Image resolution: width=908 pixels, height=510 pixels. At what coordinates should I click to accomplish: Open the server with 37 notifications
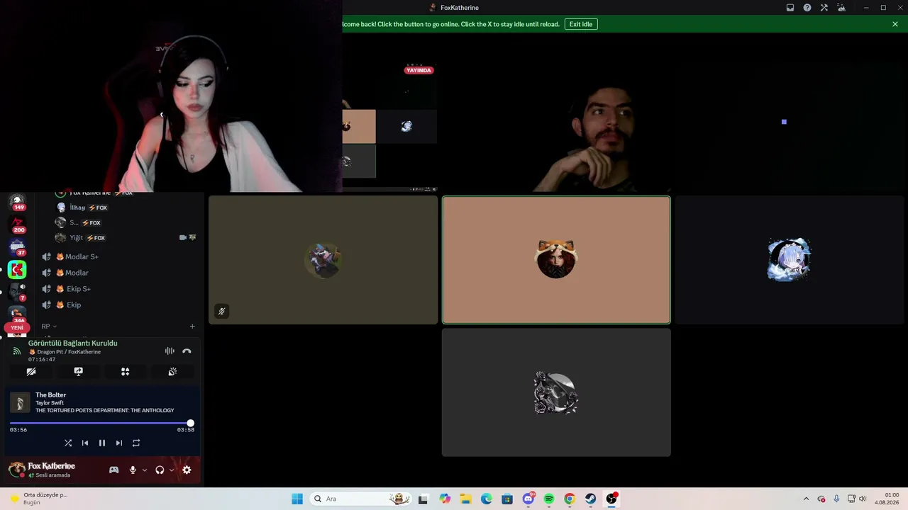pos(17,247)
